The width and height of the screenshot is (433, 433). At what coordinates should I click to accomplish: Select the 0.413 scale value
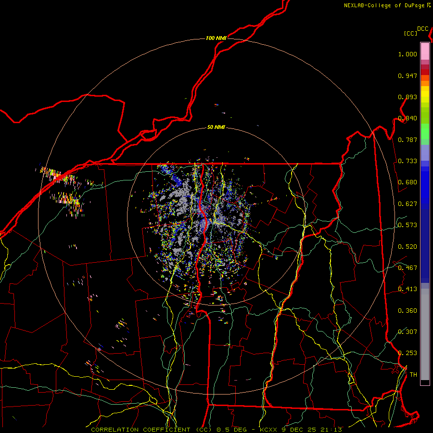pyautogui.click(x=408, y=289)
